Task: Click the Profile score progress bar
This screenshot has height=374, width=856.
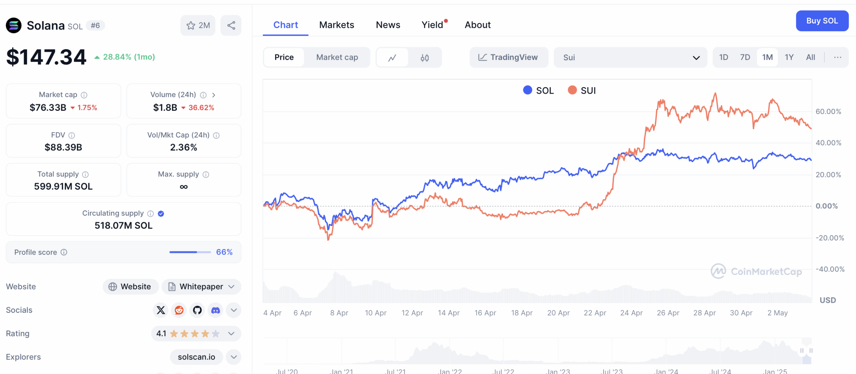Action: point(190,252)
